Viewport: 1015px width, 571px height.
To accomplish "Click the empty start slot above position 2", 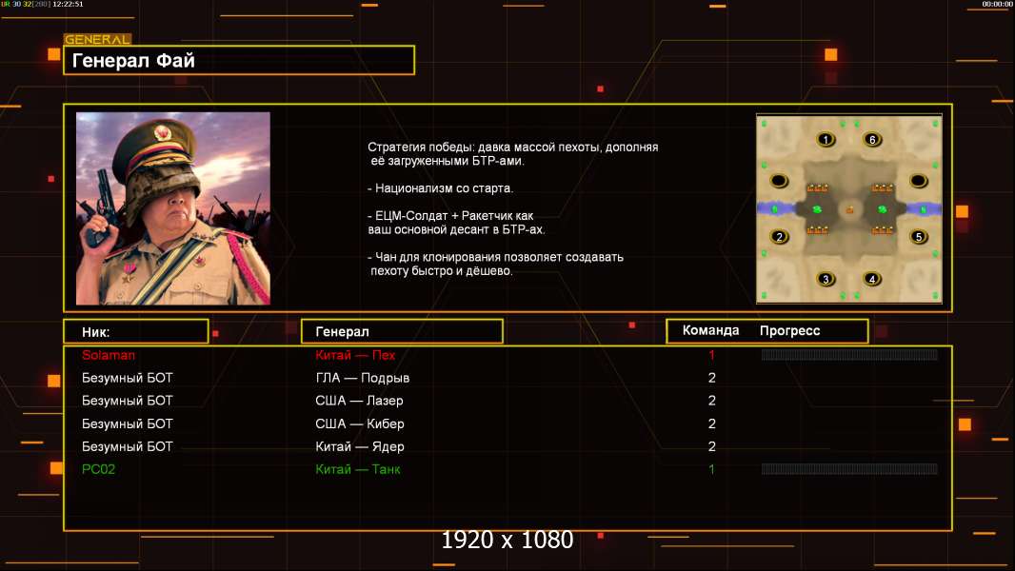I will 779,181.
